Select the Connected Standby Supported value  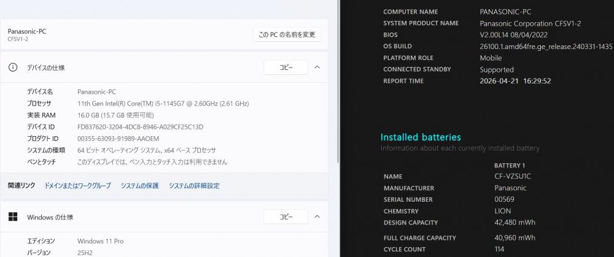point(497,70)
